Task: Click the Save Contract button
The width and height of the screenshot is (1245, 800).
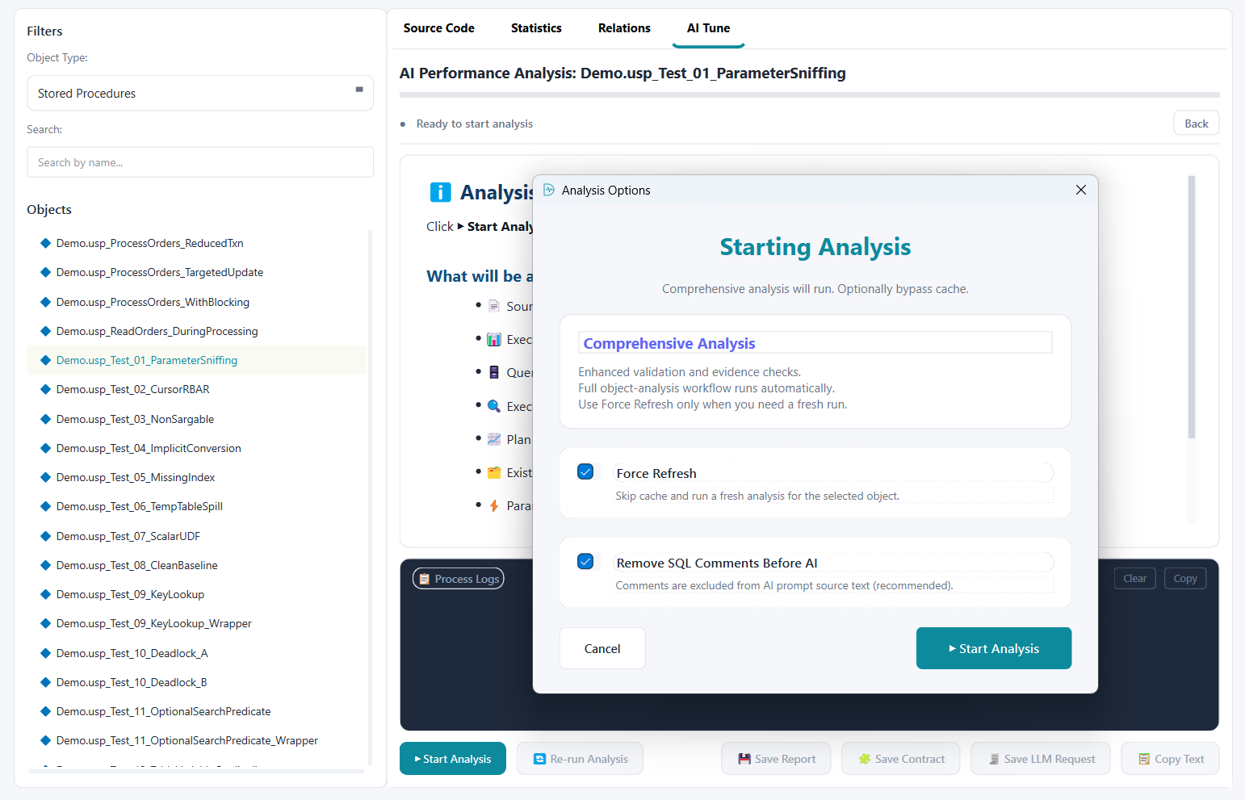Action: 901,759
